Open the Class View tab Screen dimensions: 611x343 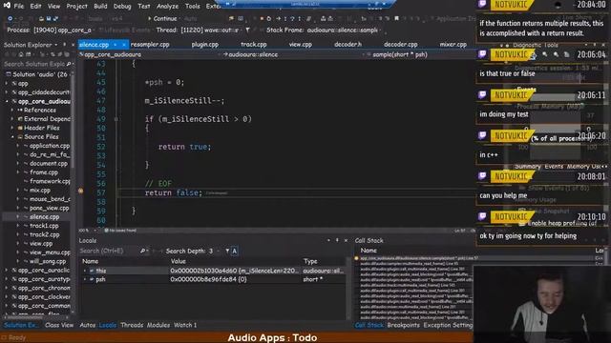click(x=59, y=325)
